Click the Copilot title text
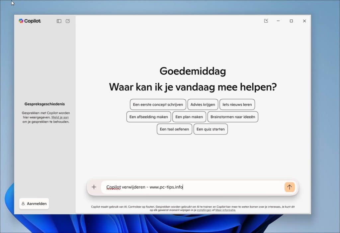 click(x=32, y=21)
